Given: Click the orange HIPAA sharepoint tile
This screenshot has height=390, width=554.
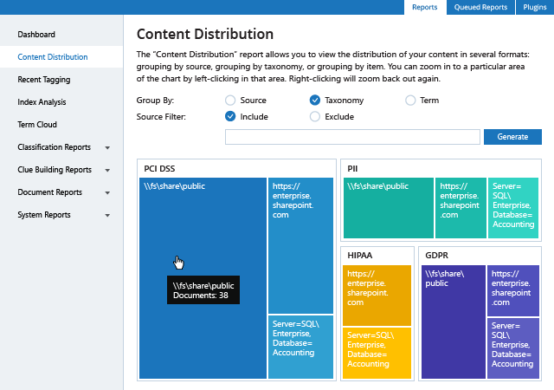Looking at the screenshot, I should pos(377,296).
